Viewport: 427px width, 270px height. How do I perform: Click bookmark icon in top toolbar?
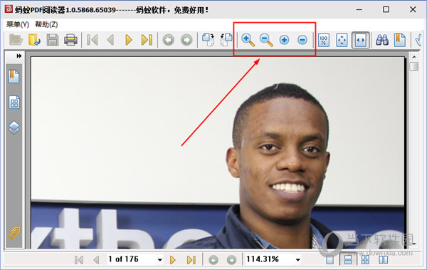400,40
